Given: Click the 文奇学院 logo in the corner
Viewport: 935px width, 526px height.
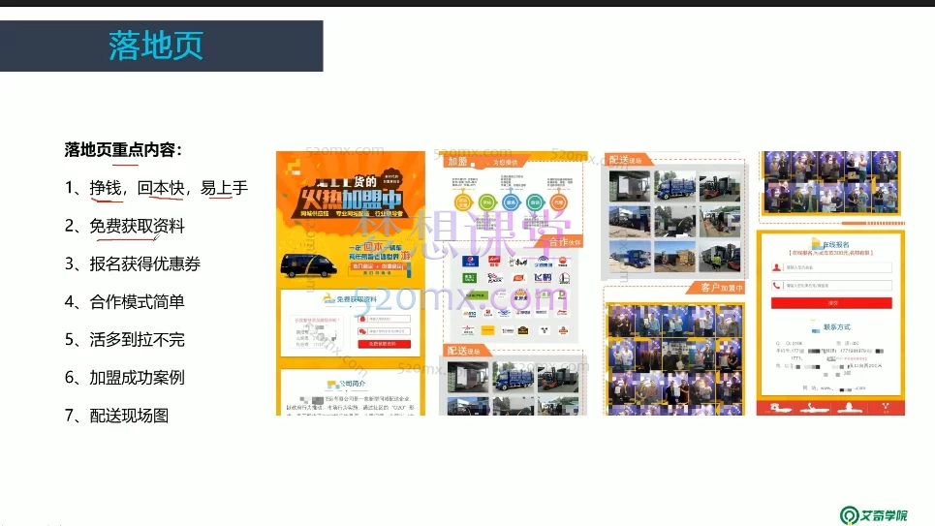Looking at the screenshot, I should pyautogui.click(x=874, y=514).
